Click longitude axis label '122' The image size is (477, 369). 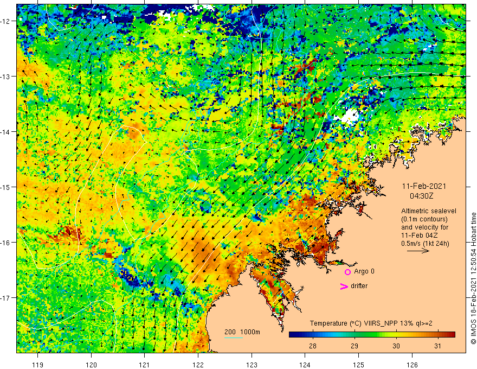[198, 365]
